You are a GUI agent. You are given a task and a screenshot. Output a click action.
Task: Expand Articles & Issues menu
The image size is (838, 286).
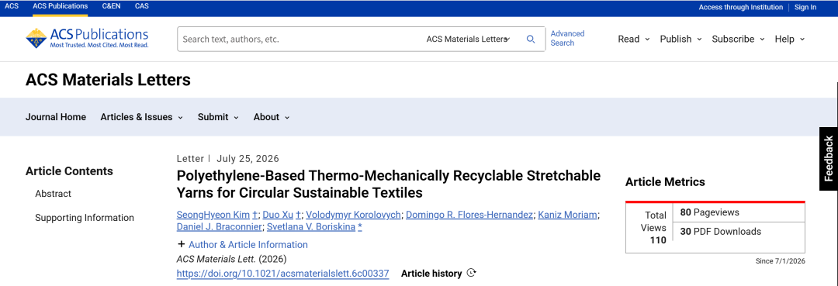142,117
